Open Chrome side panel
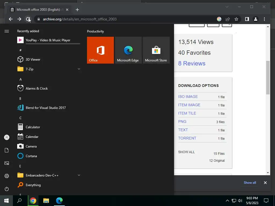 point(247,19)
